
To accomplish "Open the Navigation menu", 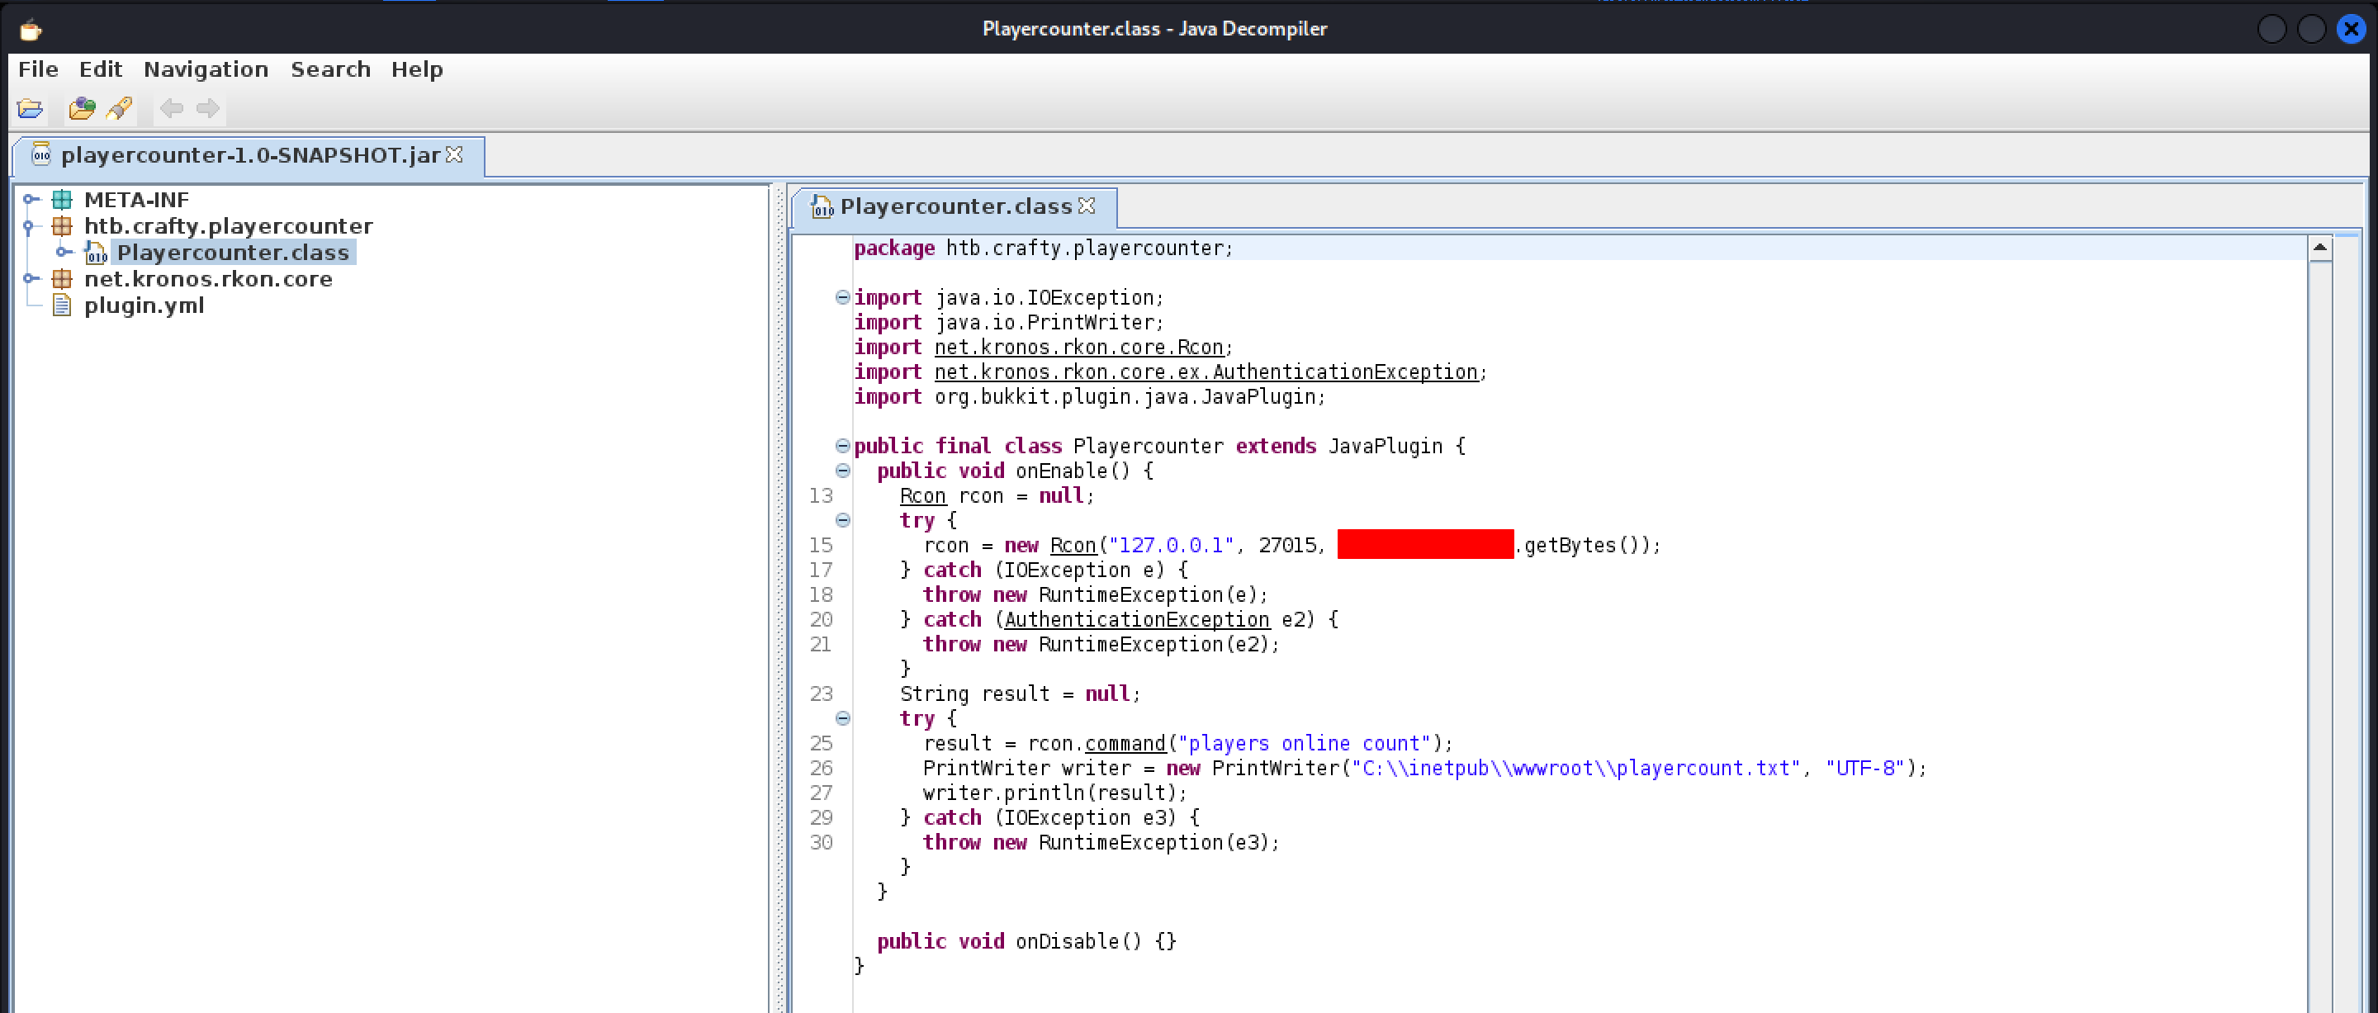I will coord(206,69).
